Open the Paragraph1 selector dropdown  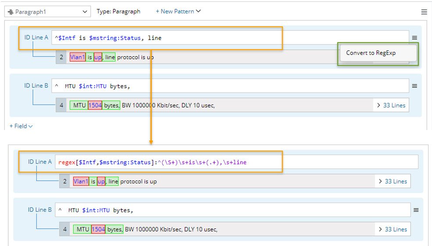[x=85, y=12]
